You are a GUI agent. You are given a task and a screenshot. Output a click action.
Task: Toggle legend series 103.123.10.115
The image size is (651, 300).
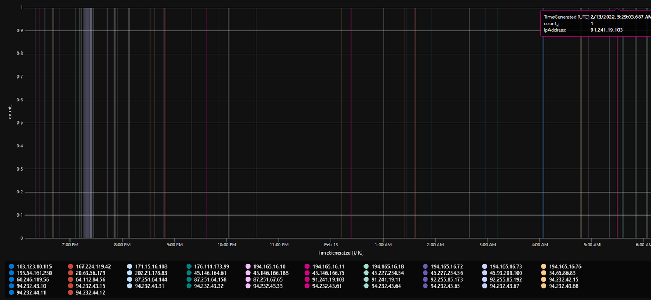click(x=31, y=266)
